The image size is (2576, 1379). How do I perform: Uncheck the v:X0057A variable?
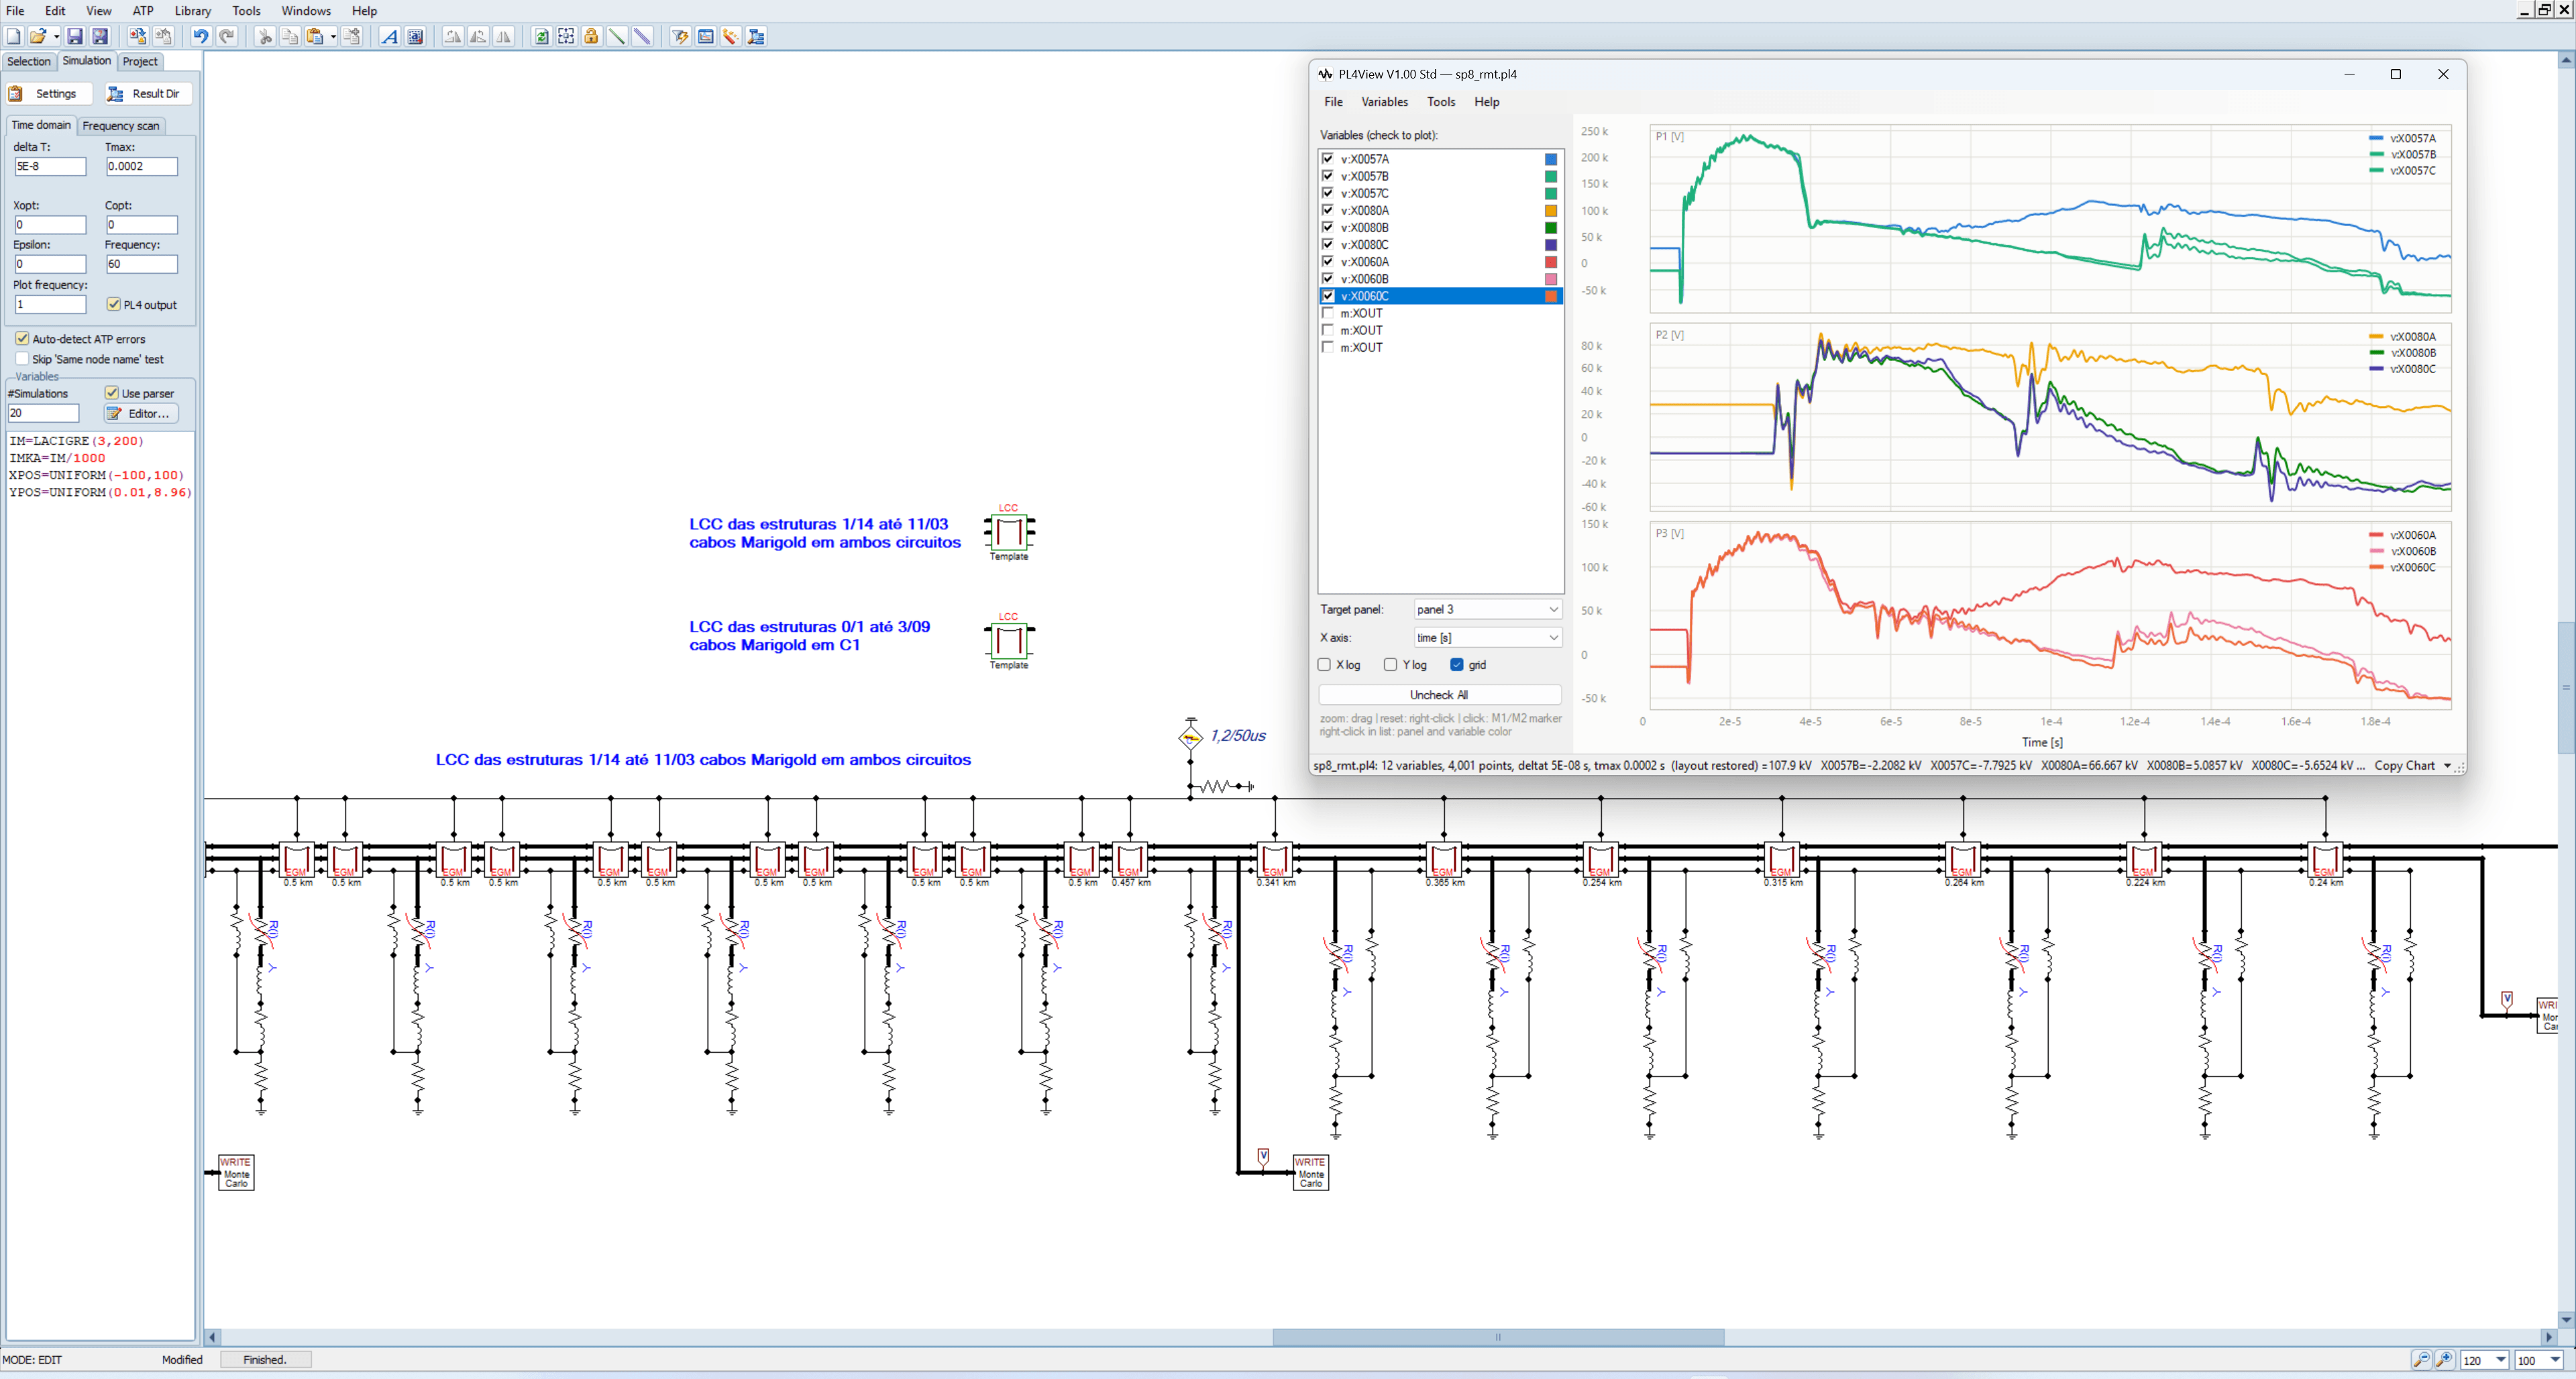coord(1328,159)
